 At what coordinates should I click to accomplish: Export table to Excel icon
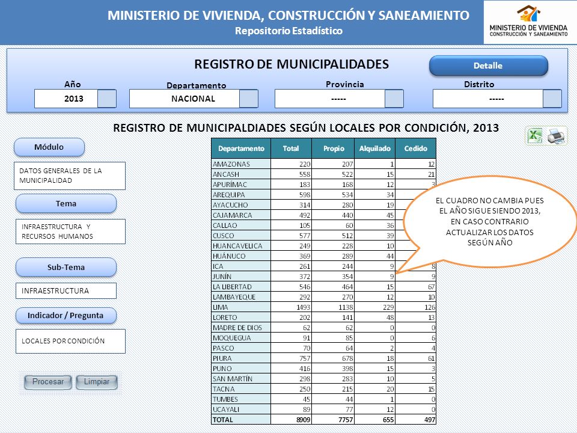(x=535, y=135)
